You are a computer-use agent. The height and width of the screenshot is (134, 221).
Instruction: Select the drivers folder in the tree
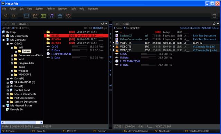(27, 51)
